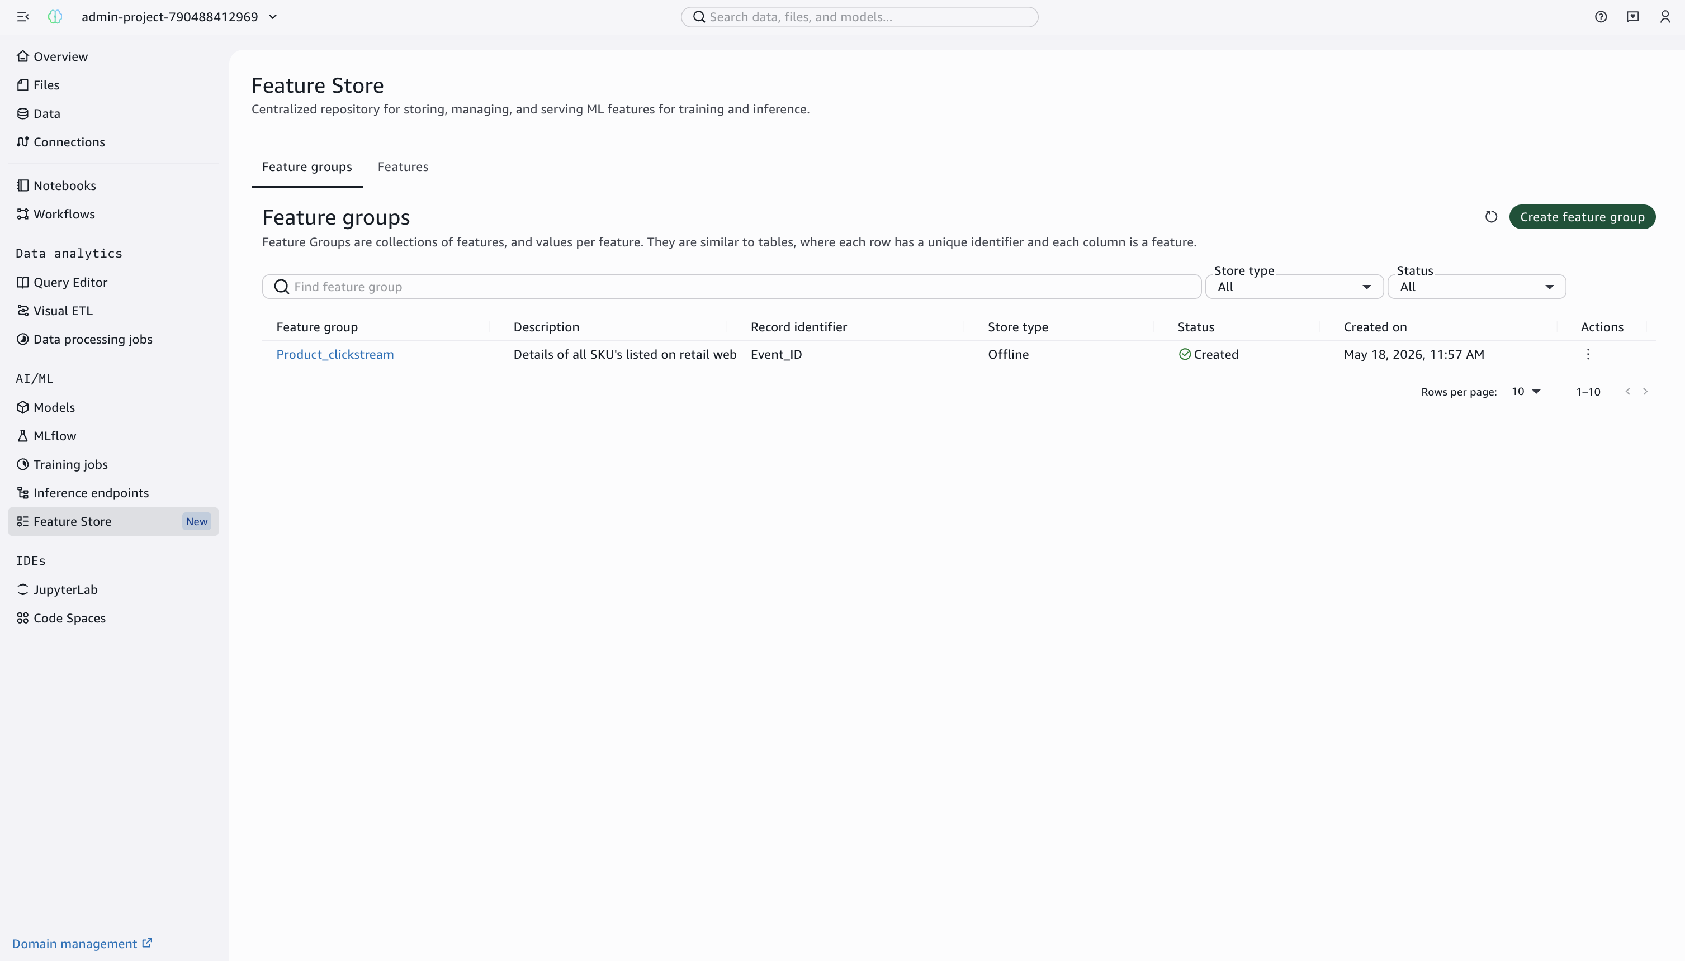Click the Created on column header

tap(1375, 327)
